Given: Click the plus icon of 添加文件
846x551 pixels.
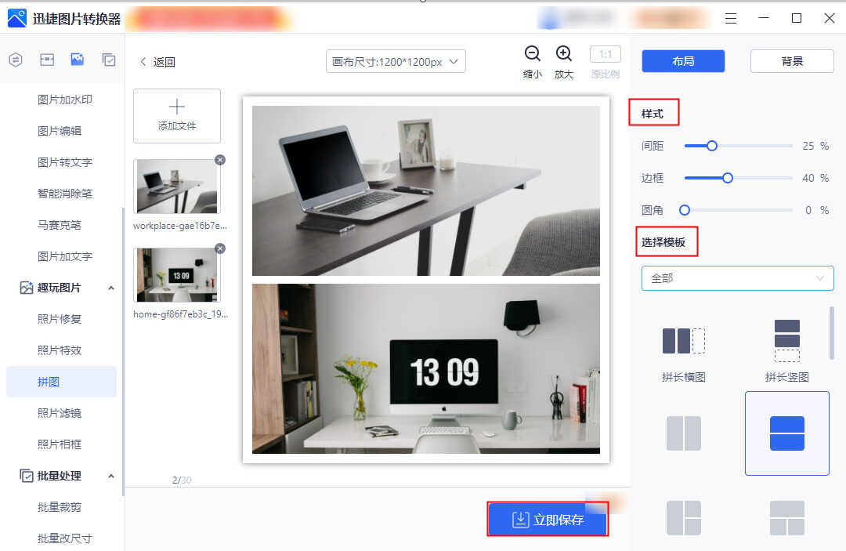Looking at the screenshot, I should (x=177, y=107).
